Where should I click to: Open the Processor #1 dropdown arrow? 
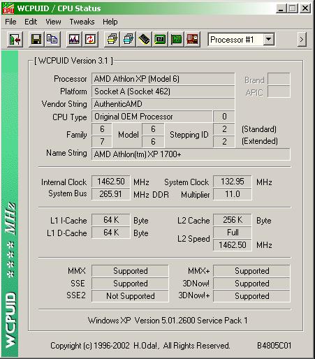pos(268,40)
